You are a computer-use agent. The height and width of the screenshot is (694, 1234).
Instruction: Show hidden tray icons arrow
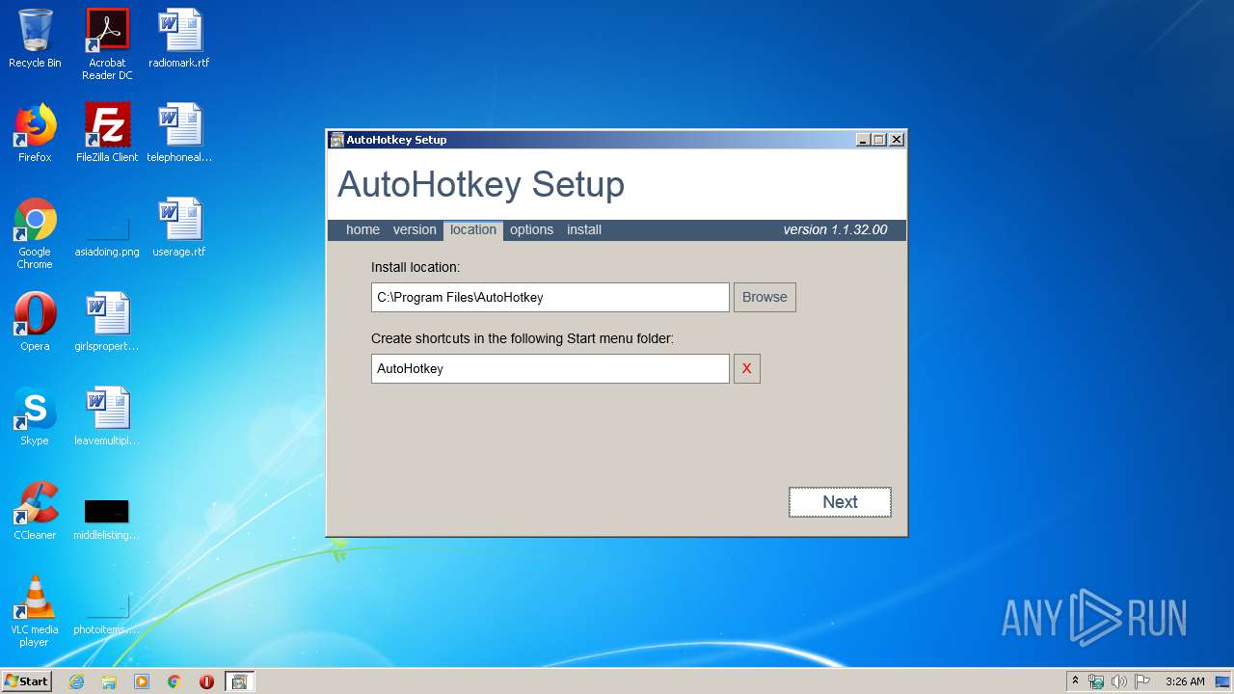pyautogui.click(x=1075, y=681)
